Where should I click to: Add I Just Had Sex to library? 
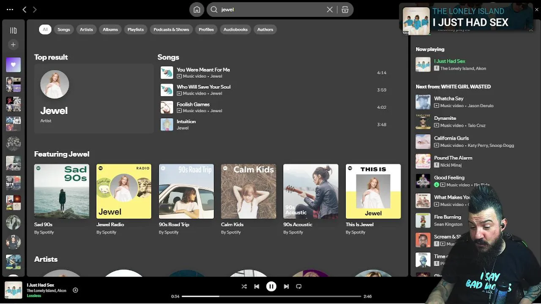pos(75,290)
